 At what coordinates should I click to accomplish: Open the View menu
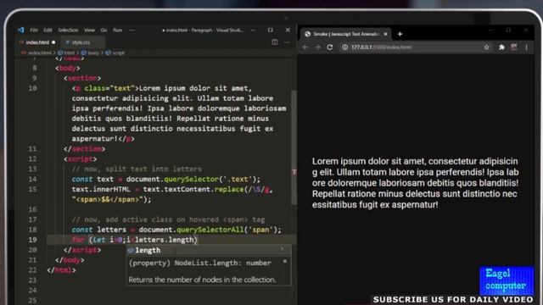click(89, 30)
